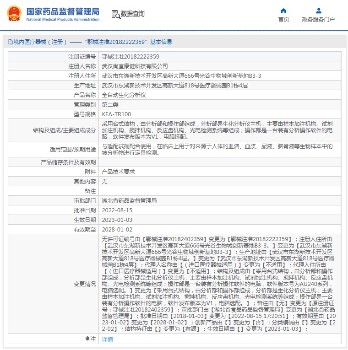This screenshot has height=350, width=348.
Task: Select the 第二类 management category value
Action: point(110,104)
